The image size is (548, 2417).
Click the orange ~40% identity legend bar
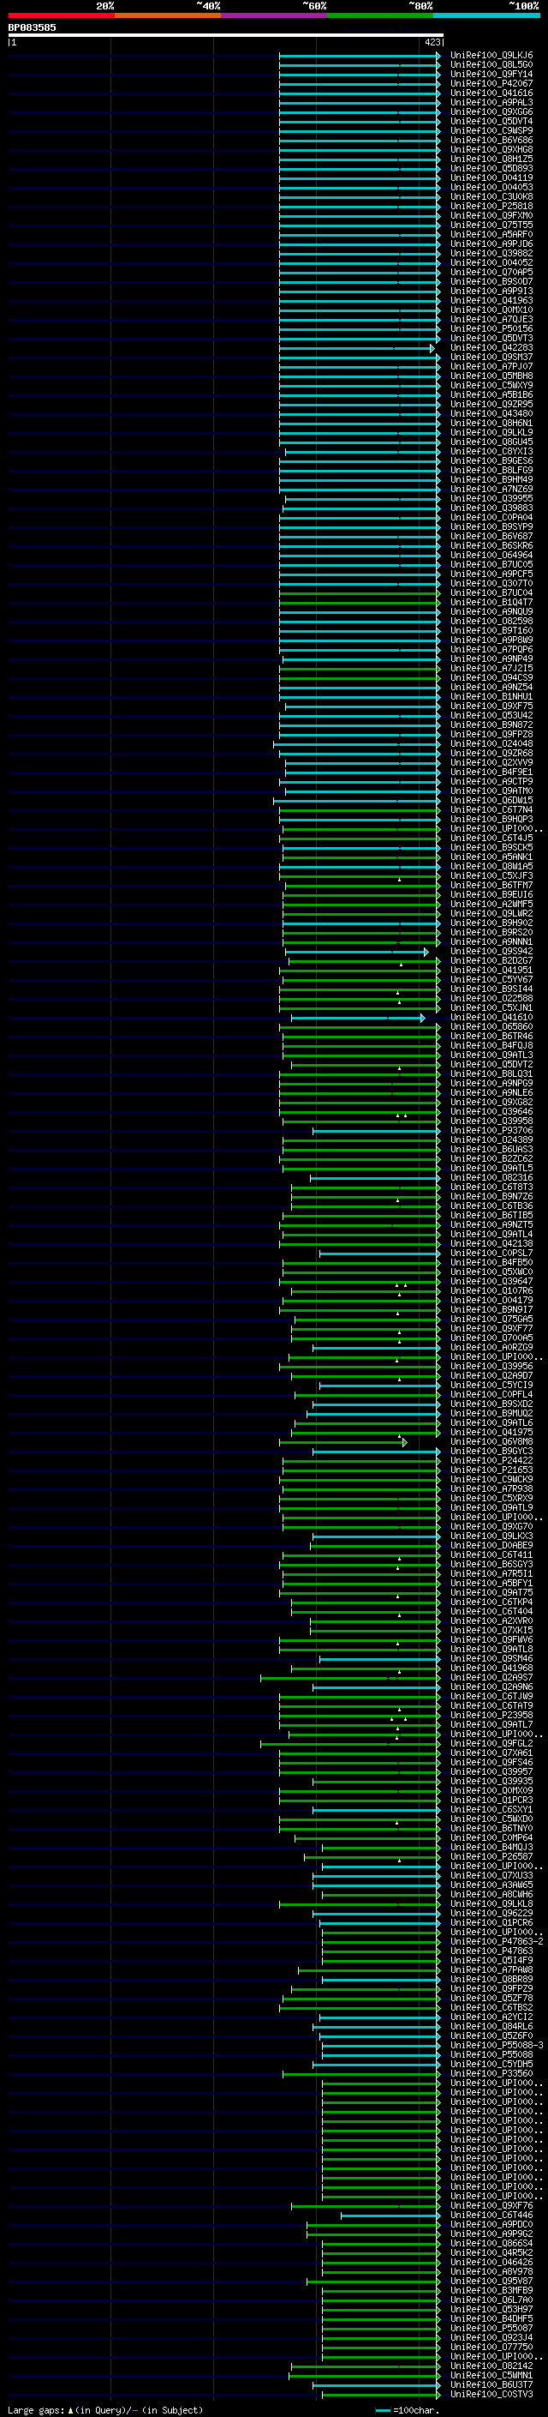(168, 15)
